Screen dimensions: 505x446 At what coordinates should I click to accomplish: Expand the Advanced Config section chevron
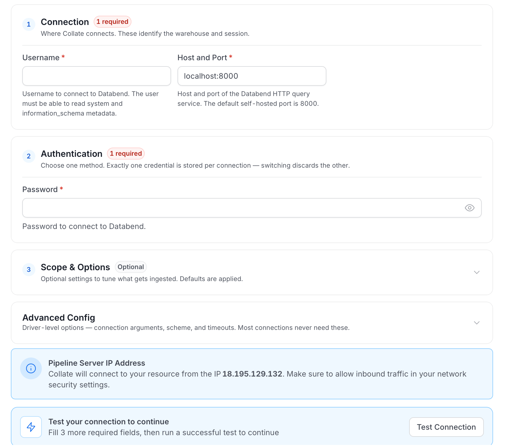point(477,323)
